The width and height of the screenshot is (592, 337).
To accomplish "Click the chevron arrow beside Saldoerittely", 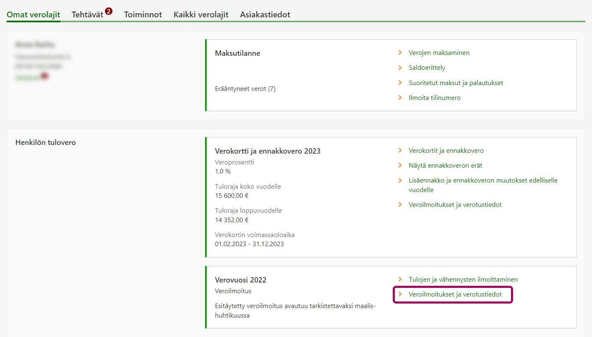I will tap(400, 68).
